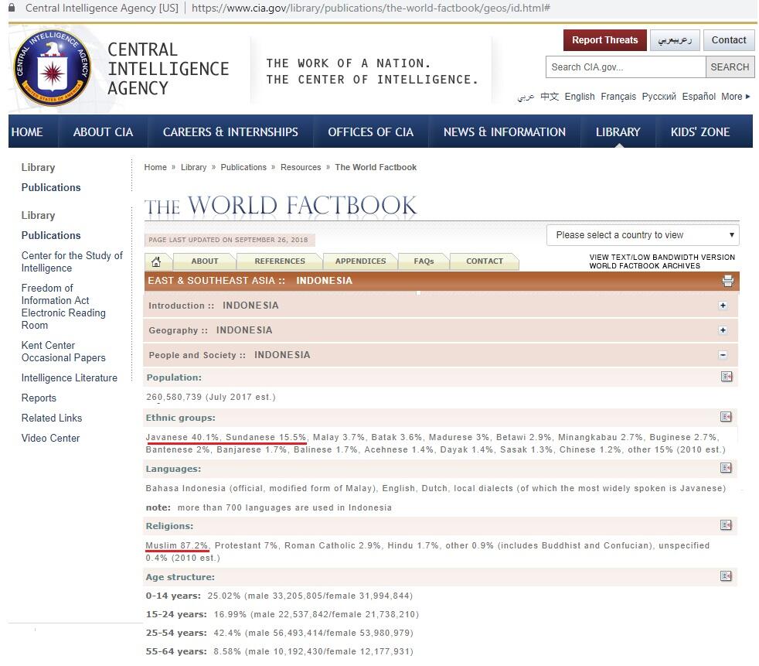Click the Population field heading

tap(174, 377)
